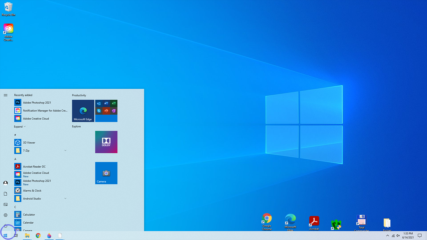Screen dimensions: 427x240
Task: Open the Camera tile
Action: click(106, 173)
